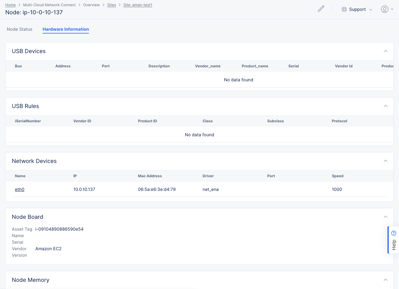The height and width of the screenshot is (289, 399).
Task: Open the user account avatar icon
Action: point(384,9)
